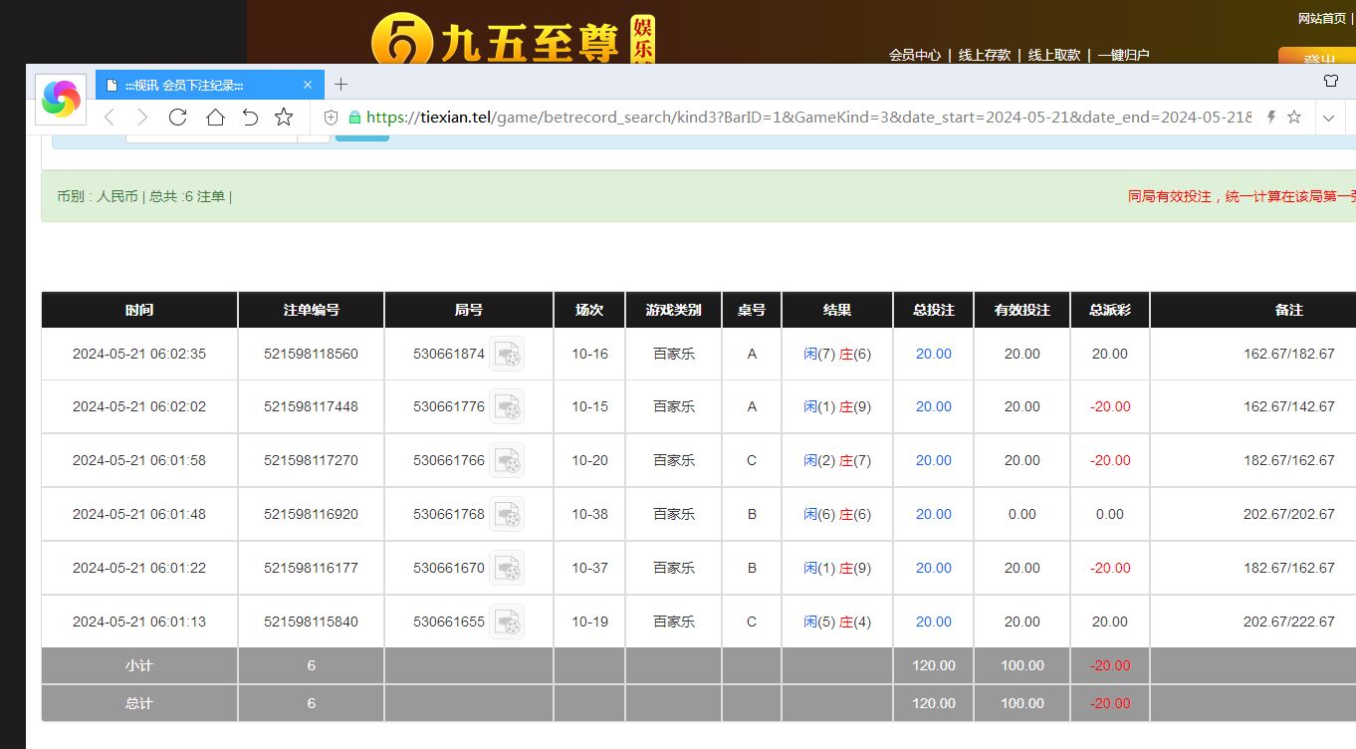Click the lightning speed mode icon
Viewport: 1356px width, 749px height.
[1270, 118]
